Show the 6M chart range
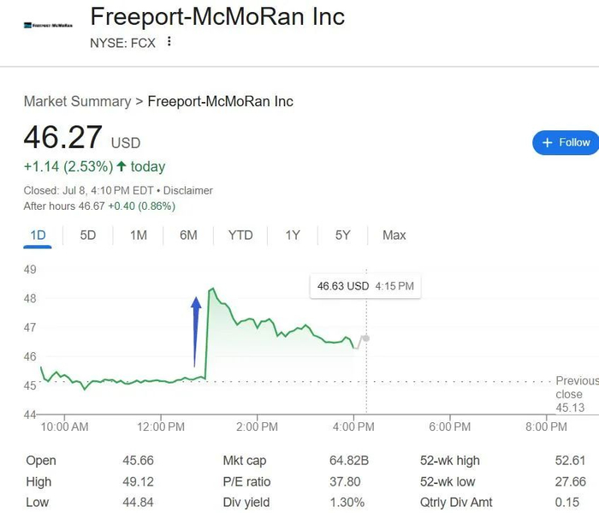Viewport: 599px width, 513px height. [x=188, y=235]
